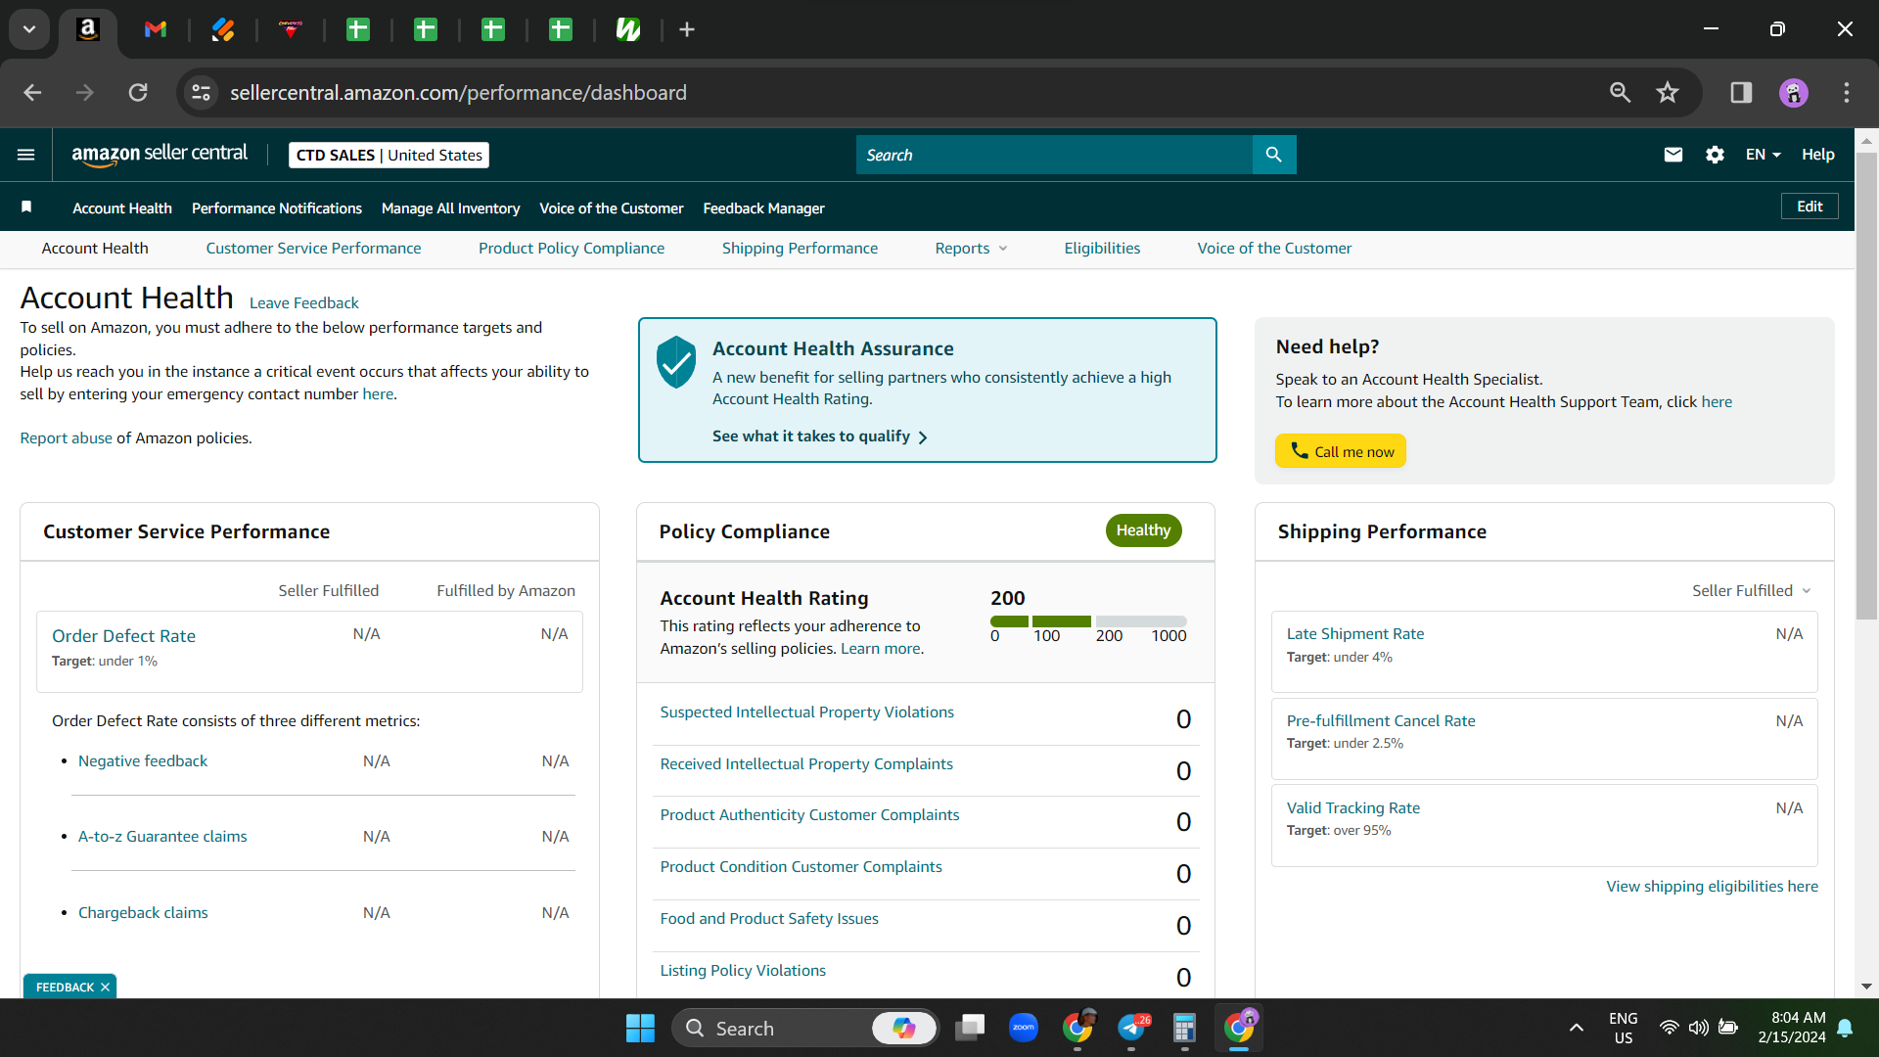Open the Seller Fulfilled shipping dropdown
Viewport: 1879px width, 1057px height.
tap(1752, 591)
